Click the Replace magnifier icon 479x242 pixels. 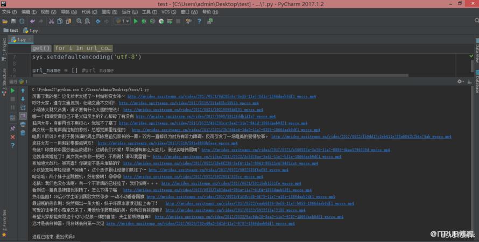87,21
